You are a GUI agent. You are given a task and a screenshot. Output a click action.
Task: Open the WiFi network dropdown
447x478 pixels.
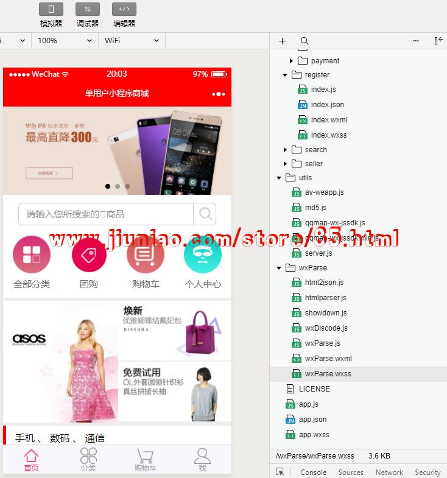132,41
